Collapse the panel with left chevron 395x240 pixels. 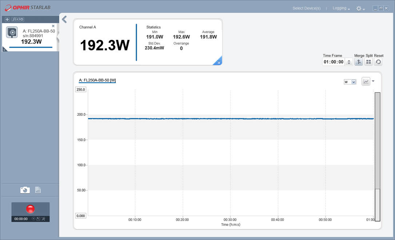click(x=64, y=19)
